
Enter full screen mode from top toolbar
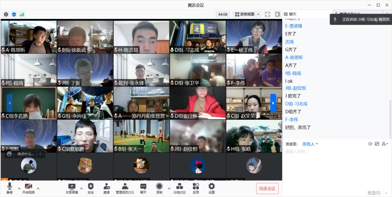point(267,14)
